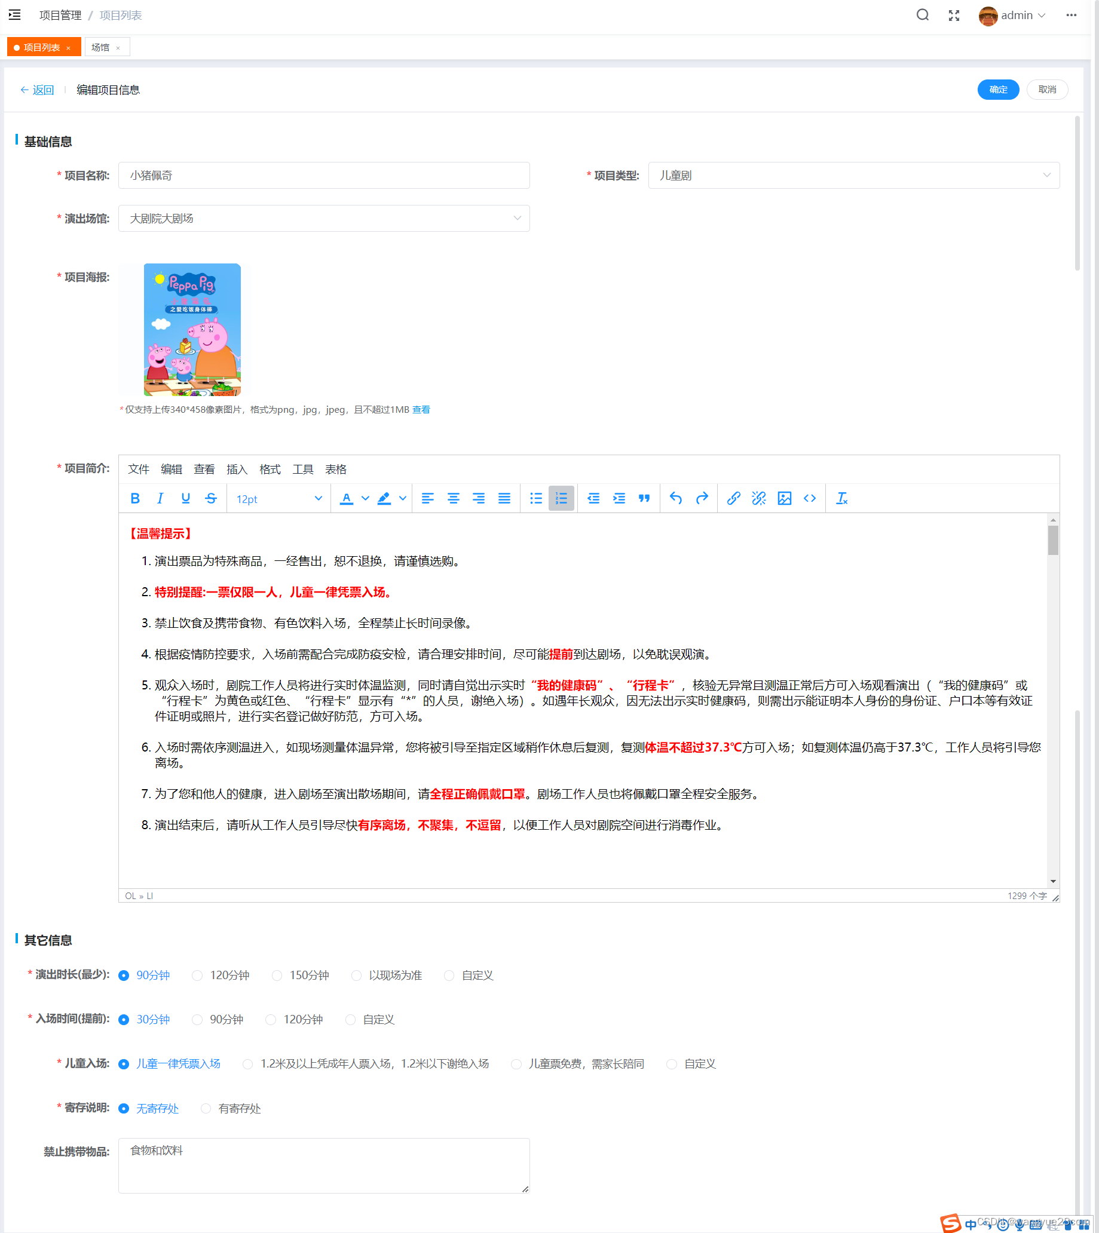Select 无寄存处 option
This screenshot has width=1099, height=1233.
149,1109
